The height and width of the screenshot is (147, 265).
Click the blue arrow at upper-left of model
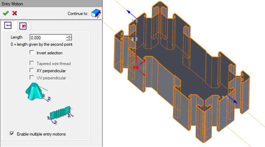(130, 12)
